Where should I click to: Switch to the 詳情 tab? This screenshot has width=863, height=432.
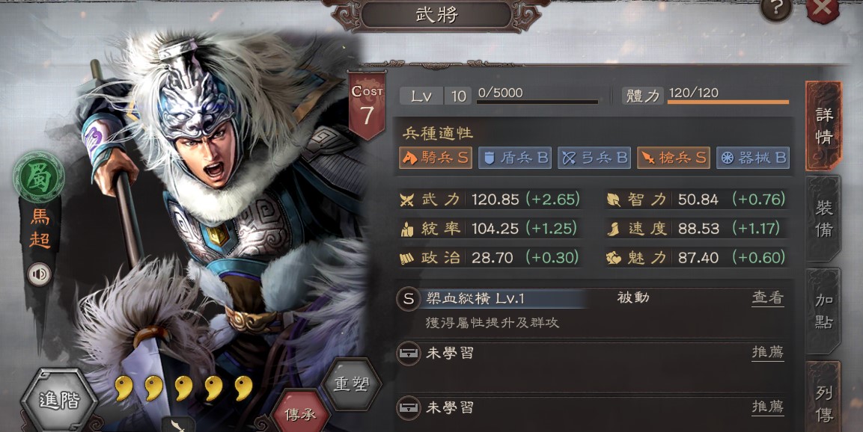(823, 126)
